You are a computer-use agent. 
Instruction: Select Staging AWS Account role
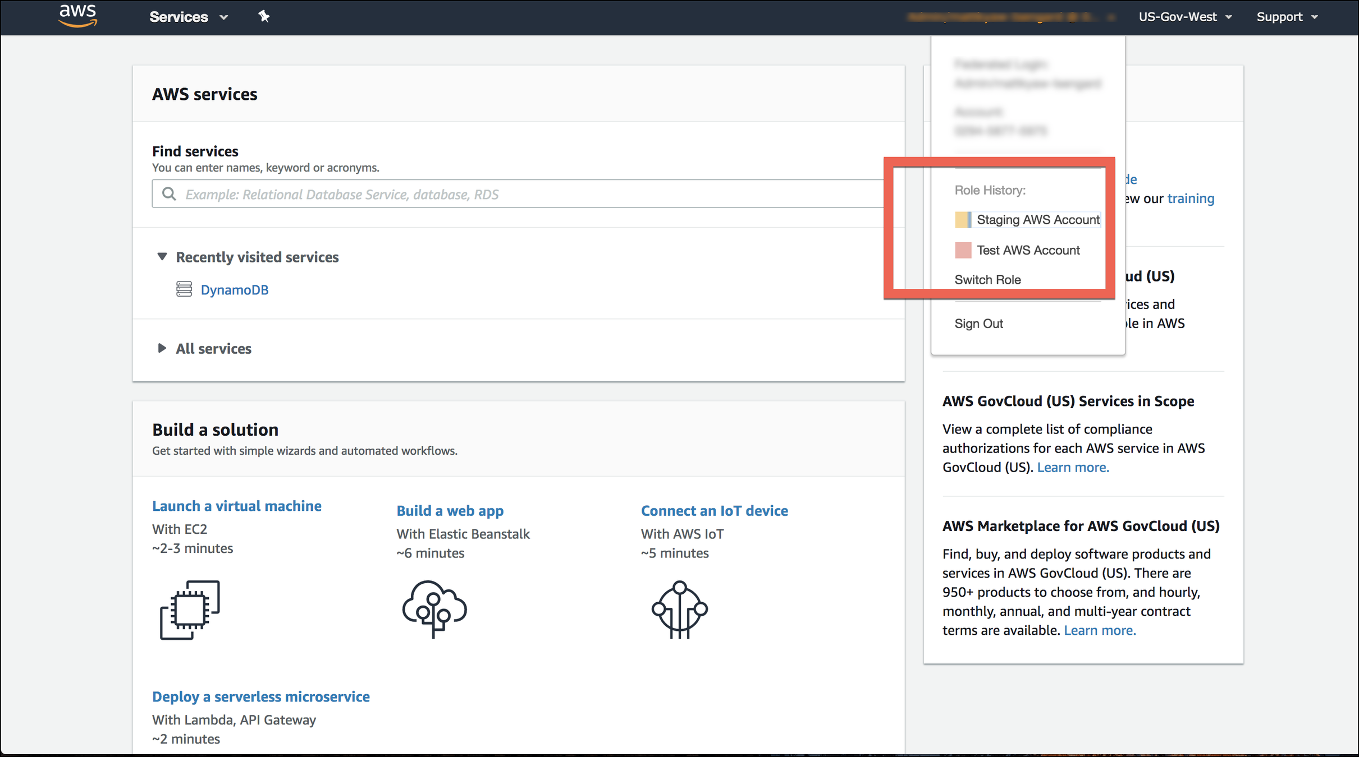tap(1037, 220)
